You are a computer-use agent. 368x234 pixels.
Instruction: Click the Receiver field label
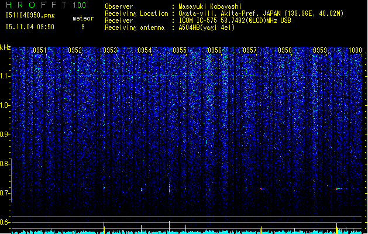point(119,20)
